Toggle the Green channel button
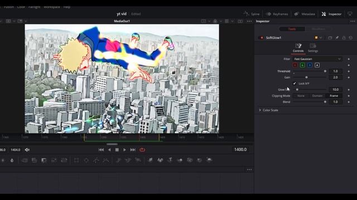The height and width of the screenshot is (200, 357). (x=302, y=65)
